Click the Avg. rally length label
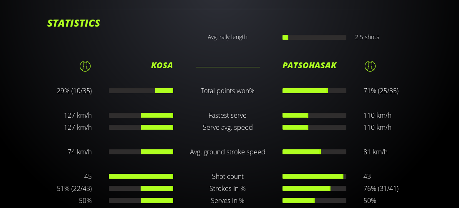Viewport: 459px width, 208px height. pos(227,37)
